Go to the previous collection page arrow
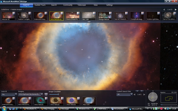The width and height of the screenshot is (178, 111). pyautogui.click(x=164, y=10)
